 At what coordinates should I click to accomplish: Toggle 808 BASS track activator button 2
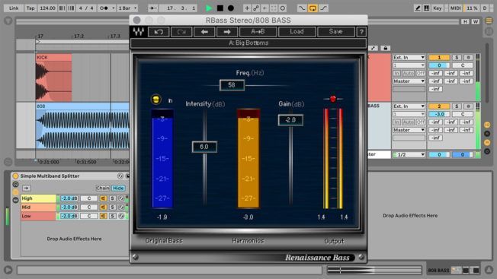pos(439,106)
